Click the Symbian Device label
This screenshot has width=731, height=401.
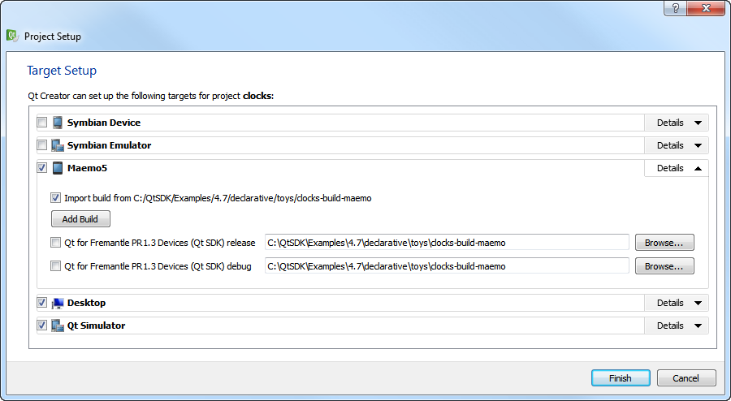click(x=104, y=123)
